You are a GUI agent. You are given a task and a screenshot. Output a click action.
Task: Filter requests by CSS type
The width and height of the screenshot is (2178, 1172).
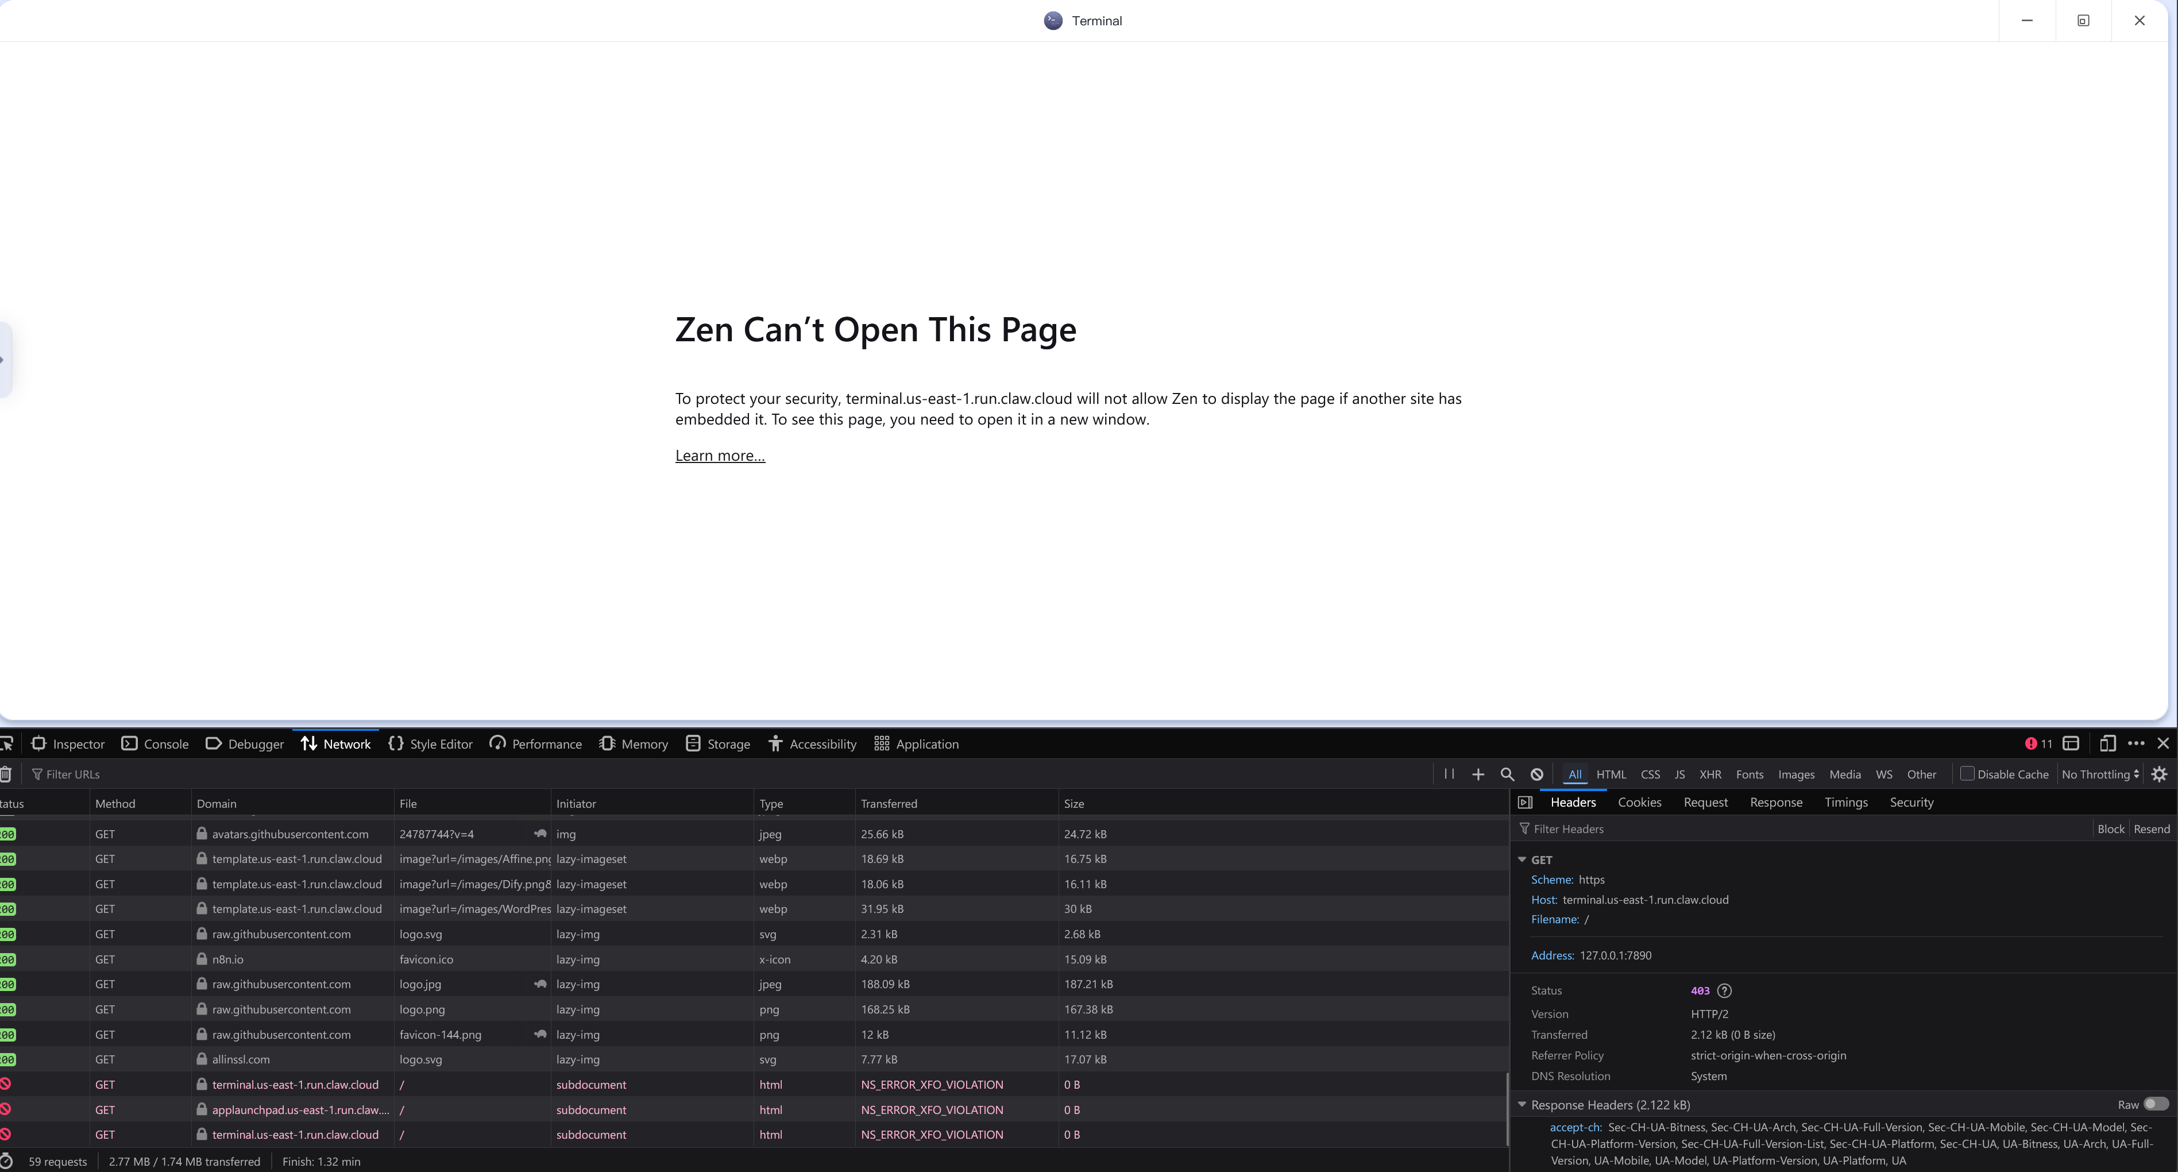pyautogui.click(x=1650, y=774)
